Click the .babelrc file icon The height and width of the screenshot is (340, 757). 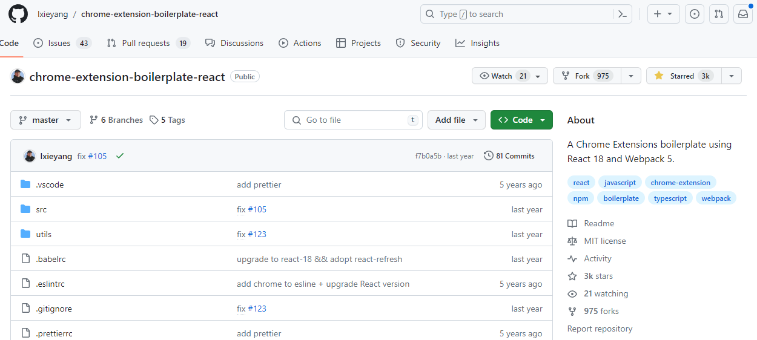pos(25,259)
